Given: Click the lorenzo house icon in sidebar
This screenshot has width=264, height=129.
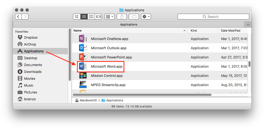Looking at the screenshot, I should 20,99.
